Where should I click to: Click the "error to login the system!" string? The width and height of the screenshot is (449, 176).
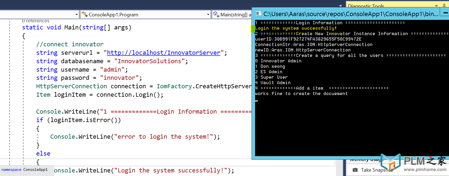[164, 137]
